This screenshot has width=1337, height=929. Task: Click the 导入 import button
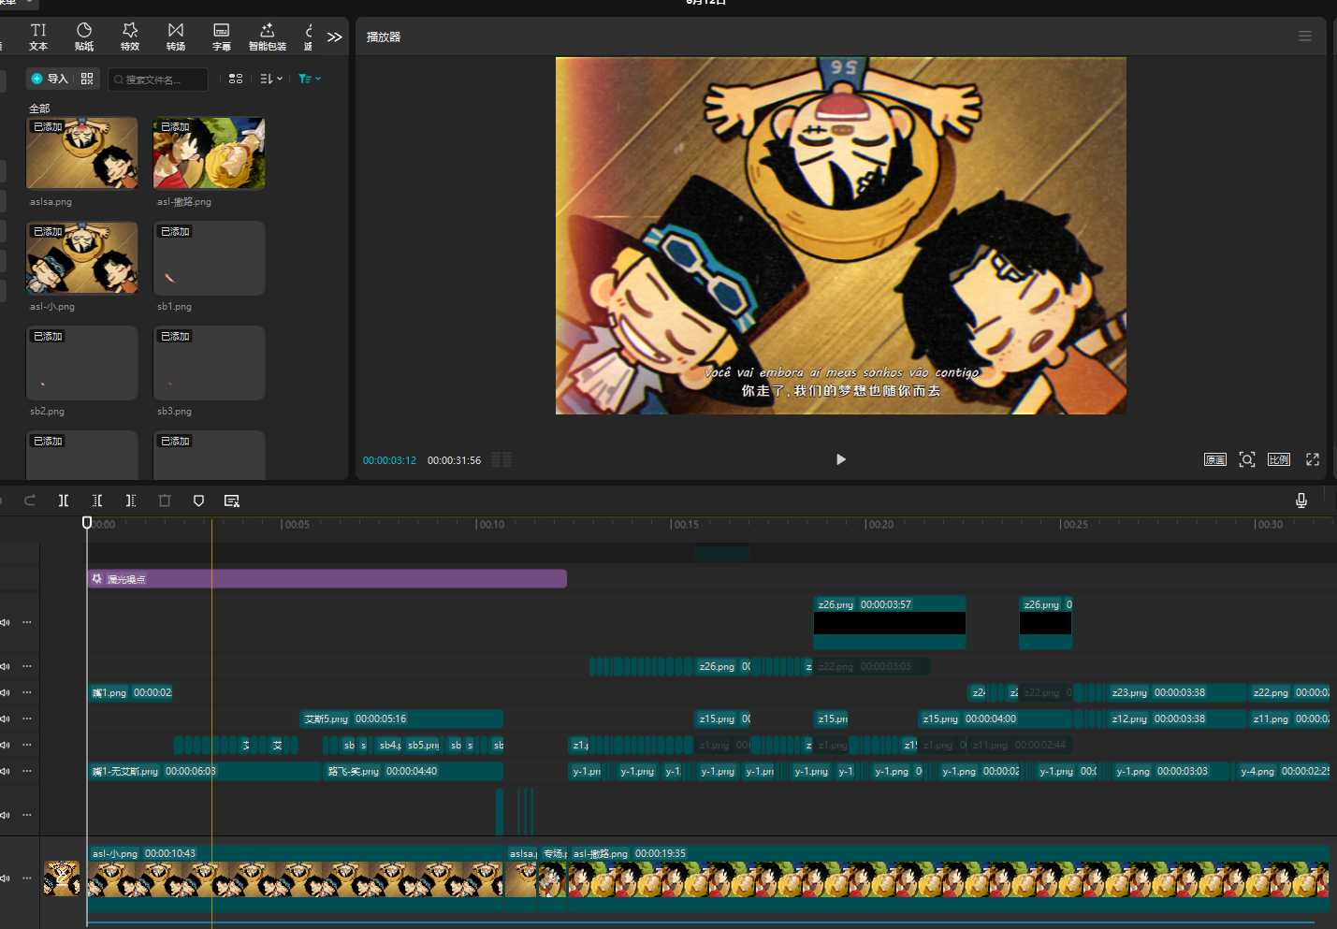pyautogui.click(x=50, y=79)
